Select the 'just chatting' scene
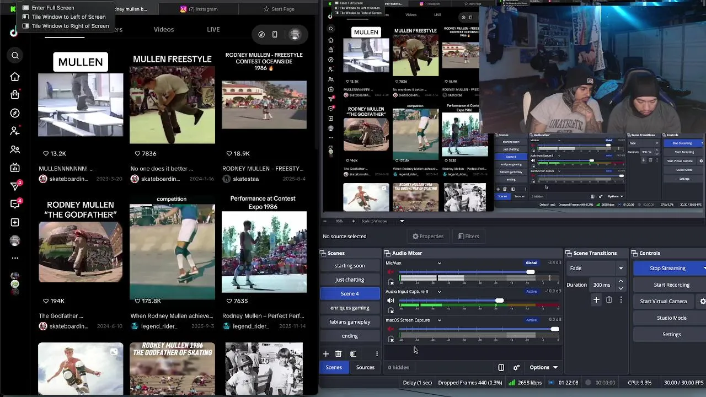This screenshot has height=397, width=706. click(x=350, y=280)
